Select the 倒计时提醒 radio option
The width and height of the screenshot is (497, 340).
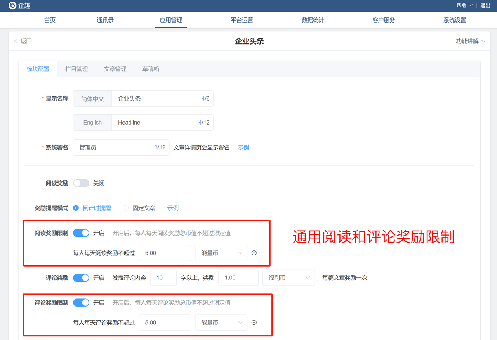pyautogui.click(x=76, y=208)
